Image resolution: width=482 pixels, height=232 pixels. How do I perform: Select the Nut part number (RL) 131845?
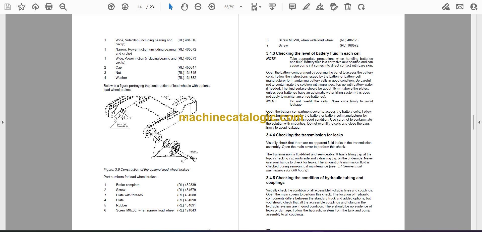[187, 73]
